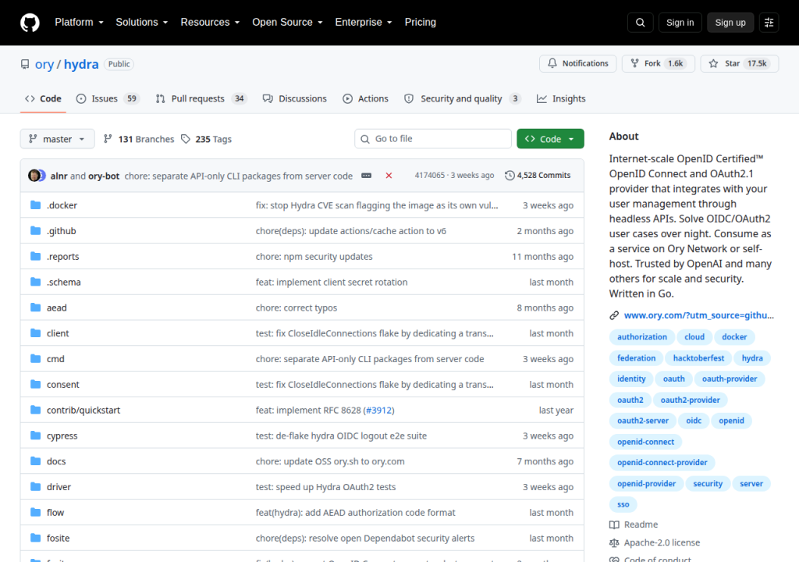Click the repository icon beside ory
Screen dimensions: 799x562
pyautogui.click(x=25, y=64)
